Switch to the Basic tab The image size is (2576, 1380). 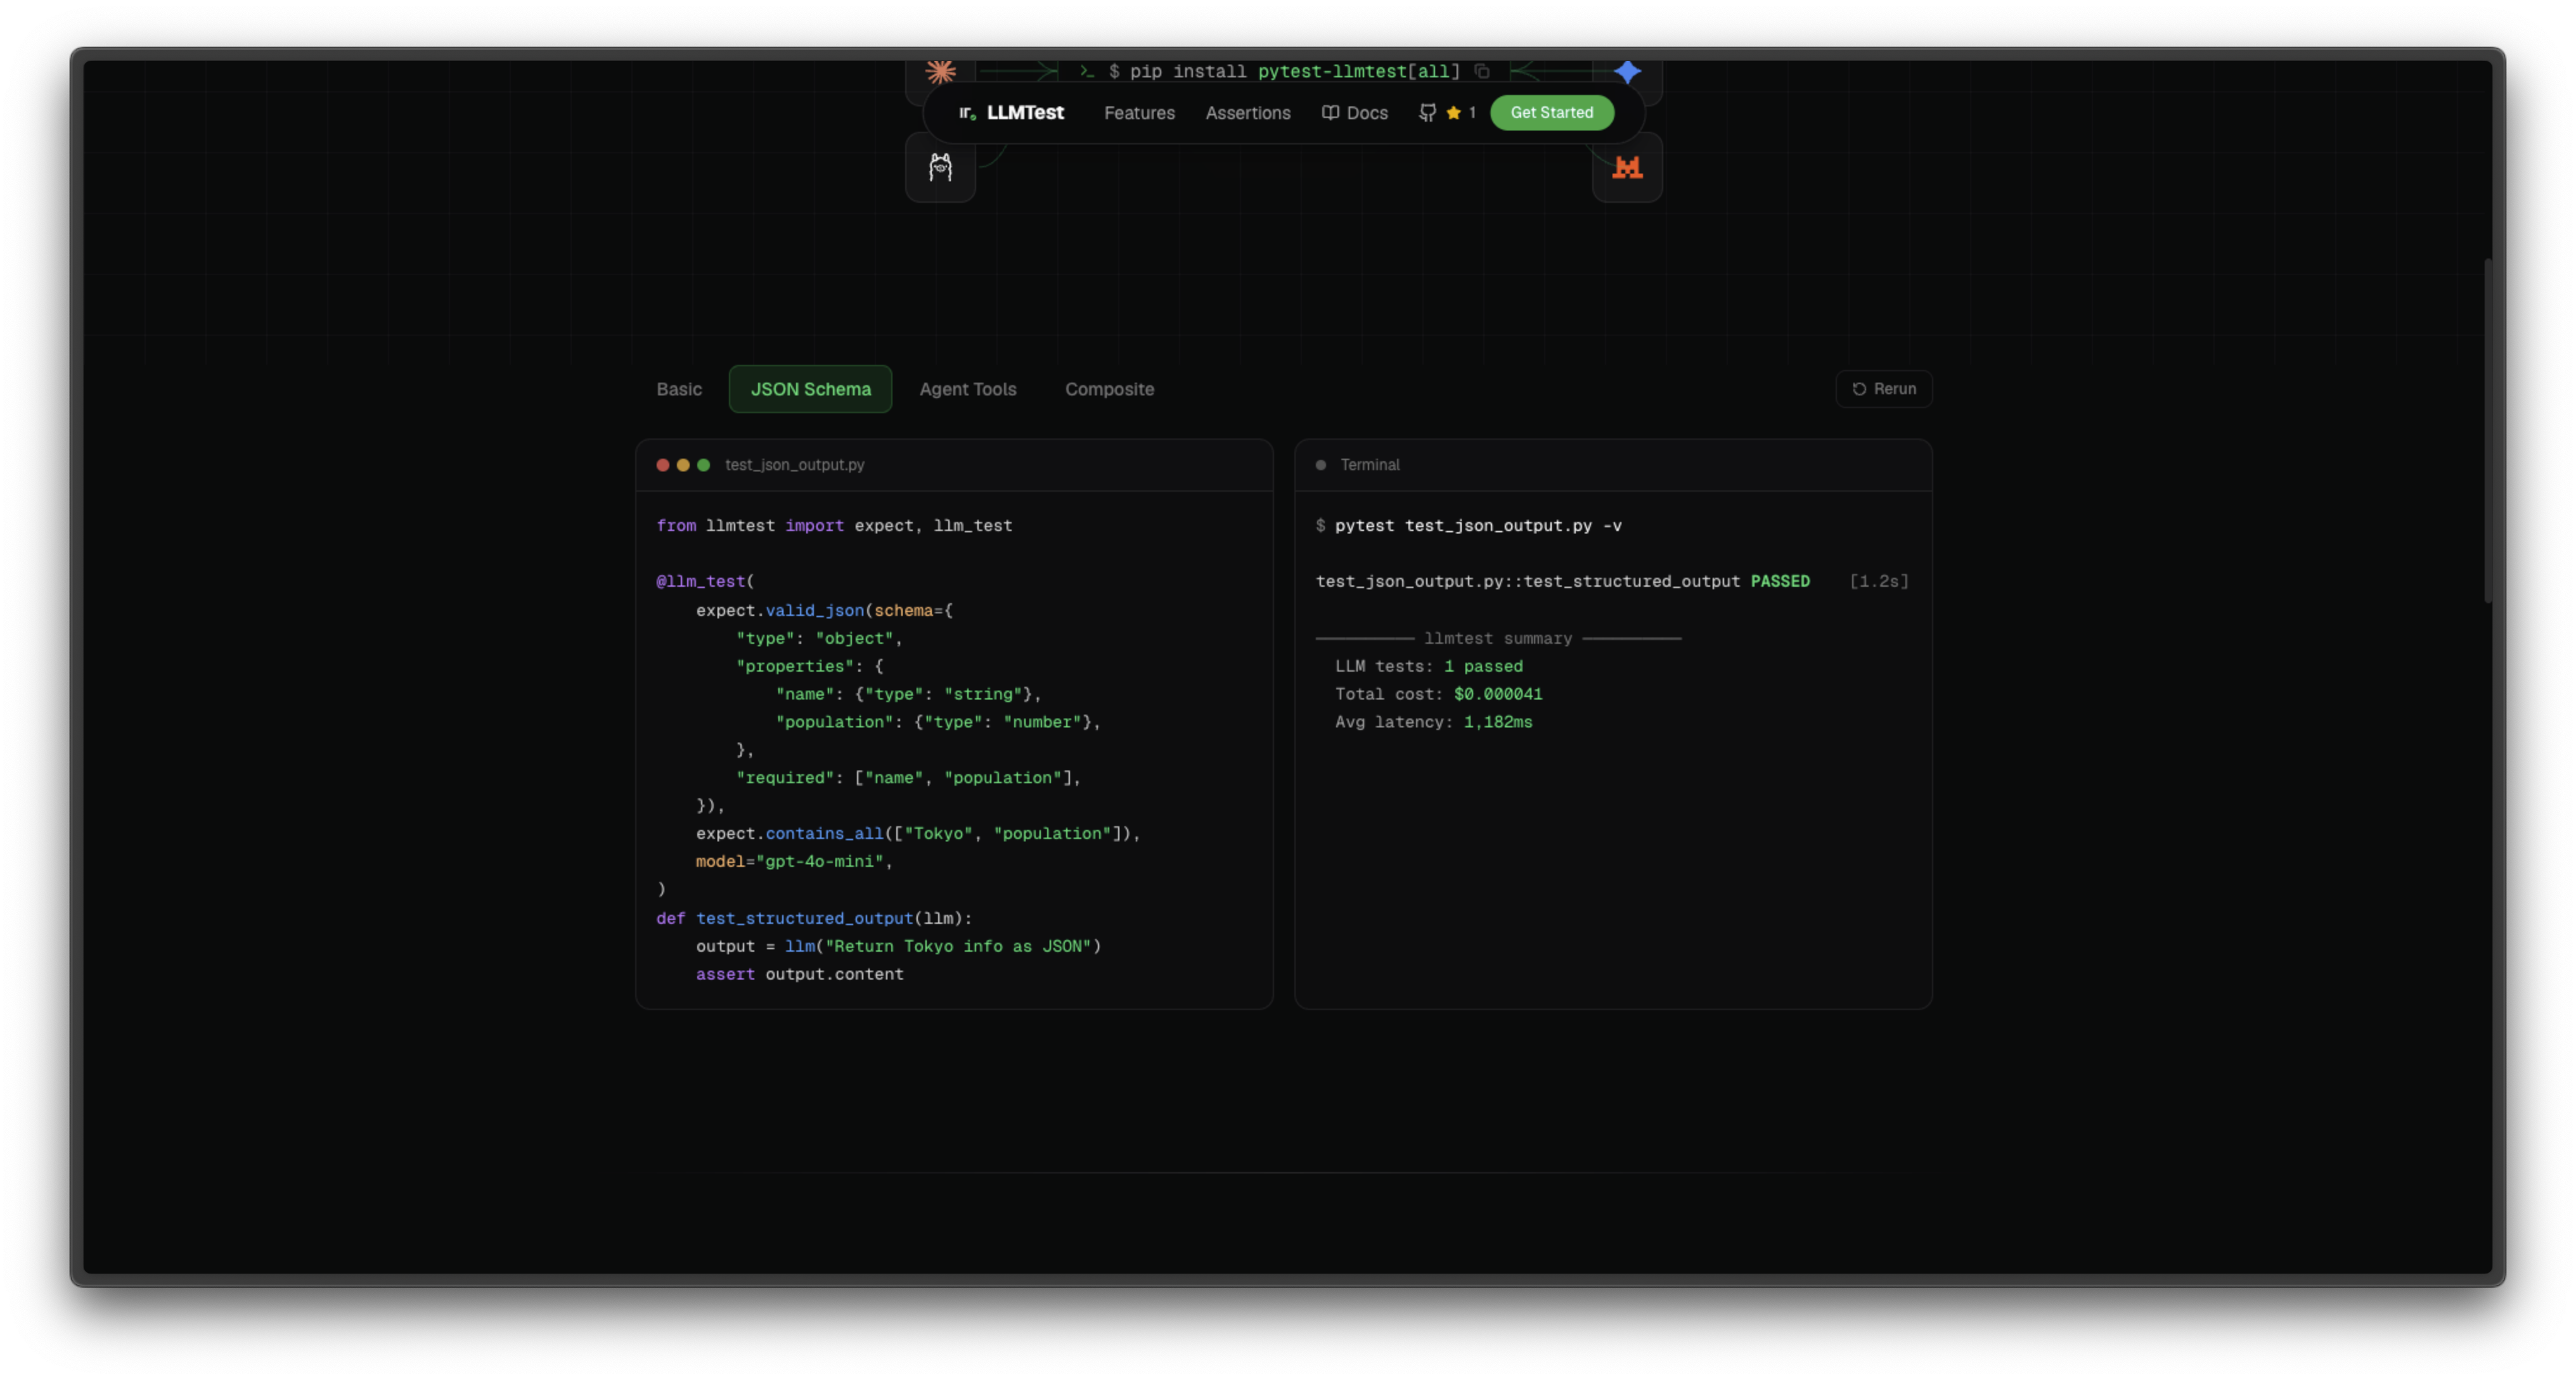679,390
